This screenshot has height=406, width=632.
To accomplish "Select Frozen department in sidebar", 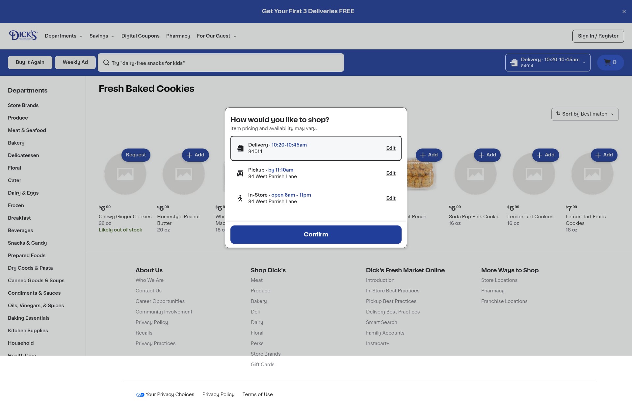I will (x=16, y=205).
